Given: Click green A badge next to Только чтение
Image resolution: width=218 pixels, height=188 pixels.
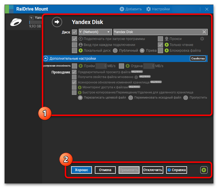Looking at the screenshot, I should coord(166,45).
